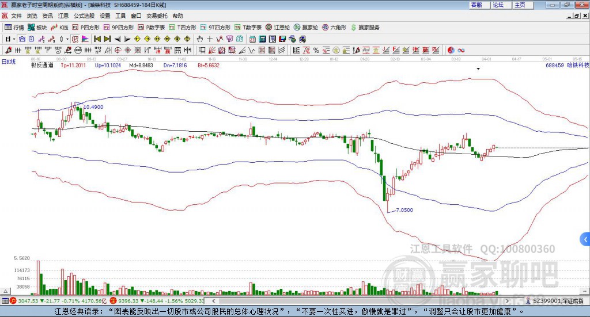
Task: Open the 浏览 menu
Action: [32, 16]
